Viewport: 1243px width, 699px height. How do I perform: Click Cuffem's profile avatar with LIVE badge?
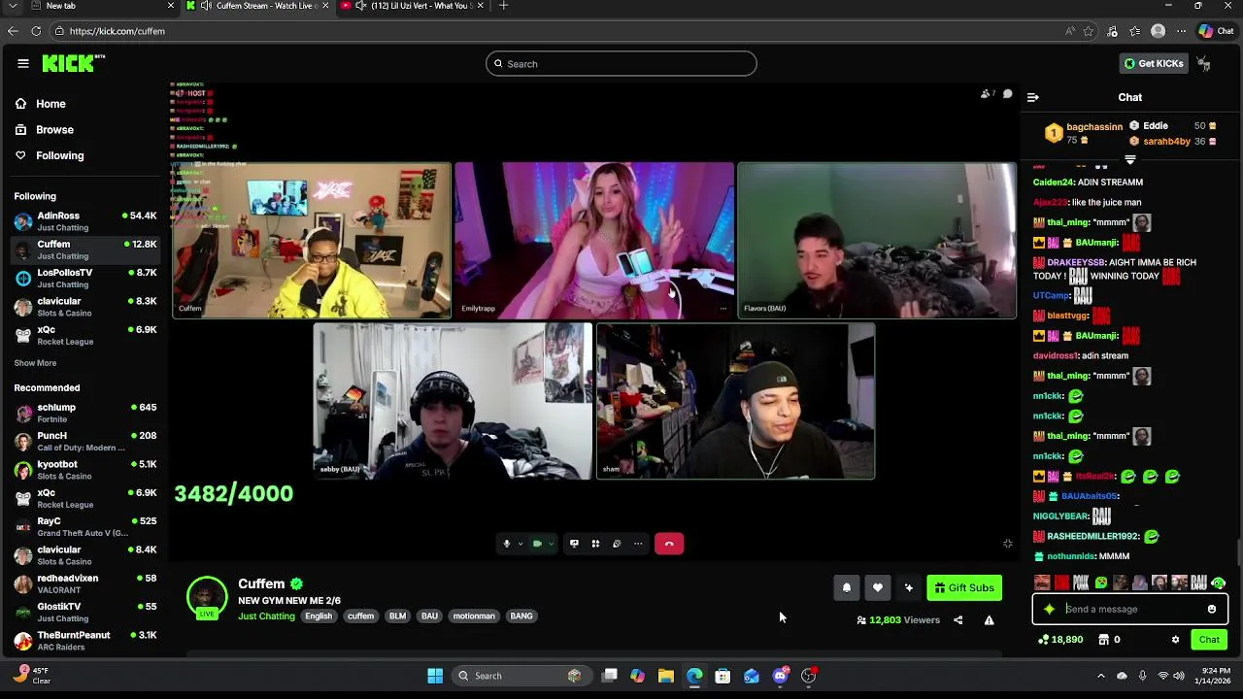pyautogui.click(x=207, y=598)
